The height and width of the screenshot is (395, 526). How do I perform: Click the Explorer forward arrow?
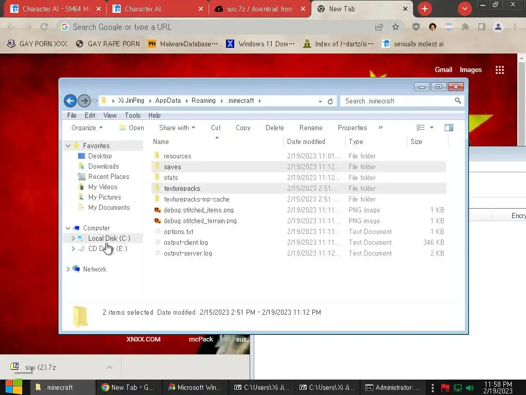point(84,100)
